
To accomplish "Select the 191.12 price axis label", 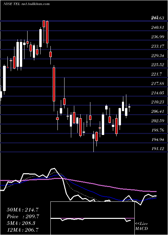I will [158, 149].
